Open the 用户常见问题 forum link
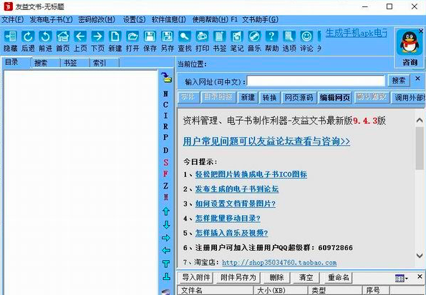The width and height of the screenshot is (426, 295). coord(266,141)
